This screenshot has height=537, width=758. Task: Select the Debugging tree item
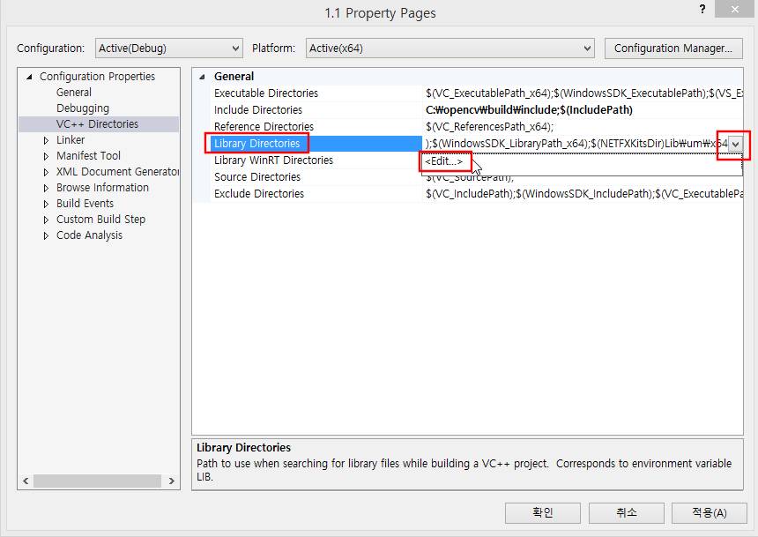pyautogui.click(x=83, y=108)
